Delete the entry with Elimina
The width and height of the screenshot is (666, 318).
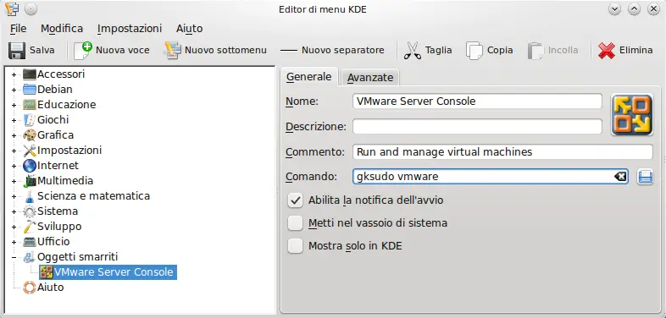(x=625, y=51)
